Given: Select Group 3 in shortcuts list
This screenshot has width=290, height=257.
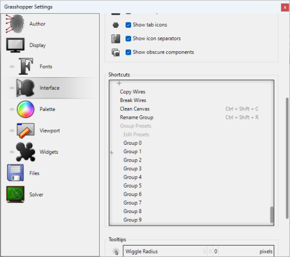Looking at the screenshot, I should [132, 169].
